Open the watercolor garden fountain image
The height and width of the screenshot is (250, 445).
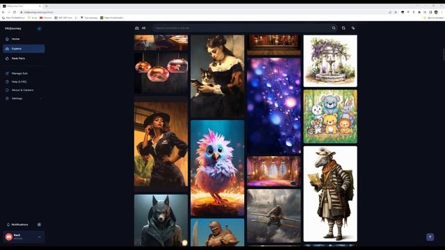(330, 61)
